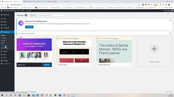174x97 pixels.
Task: Open File Explorer from the taskbar
Action: [24, 95]
